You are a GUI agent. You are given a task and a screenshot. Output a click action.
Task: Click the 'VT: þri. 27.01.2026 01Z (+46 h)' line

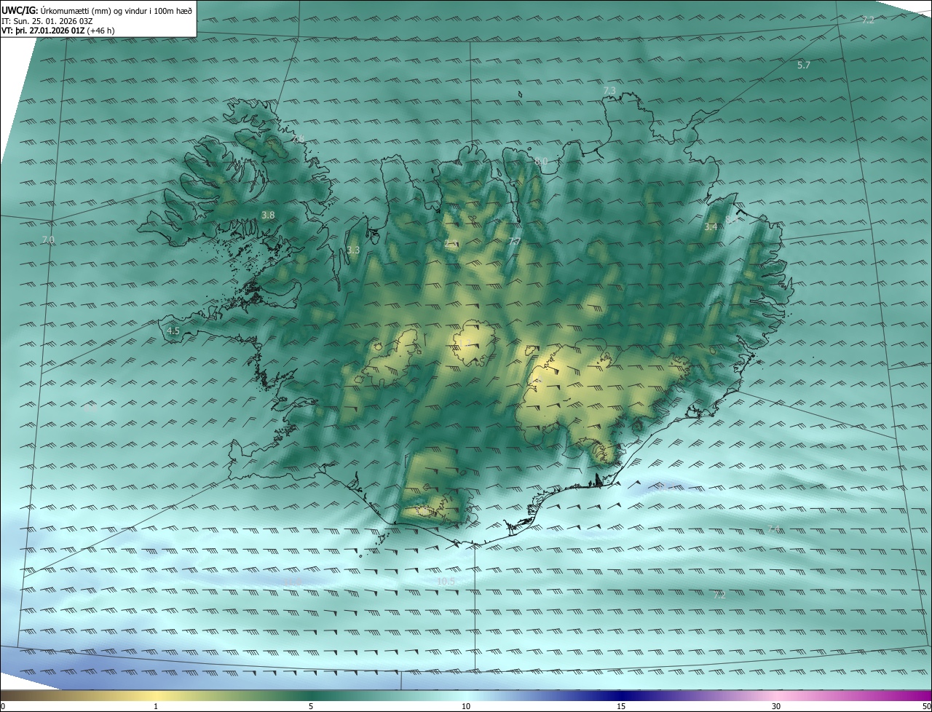[x=58, y=31]
